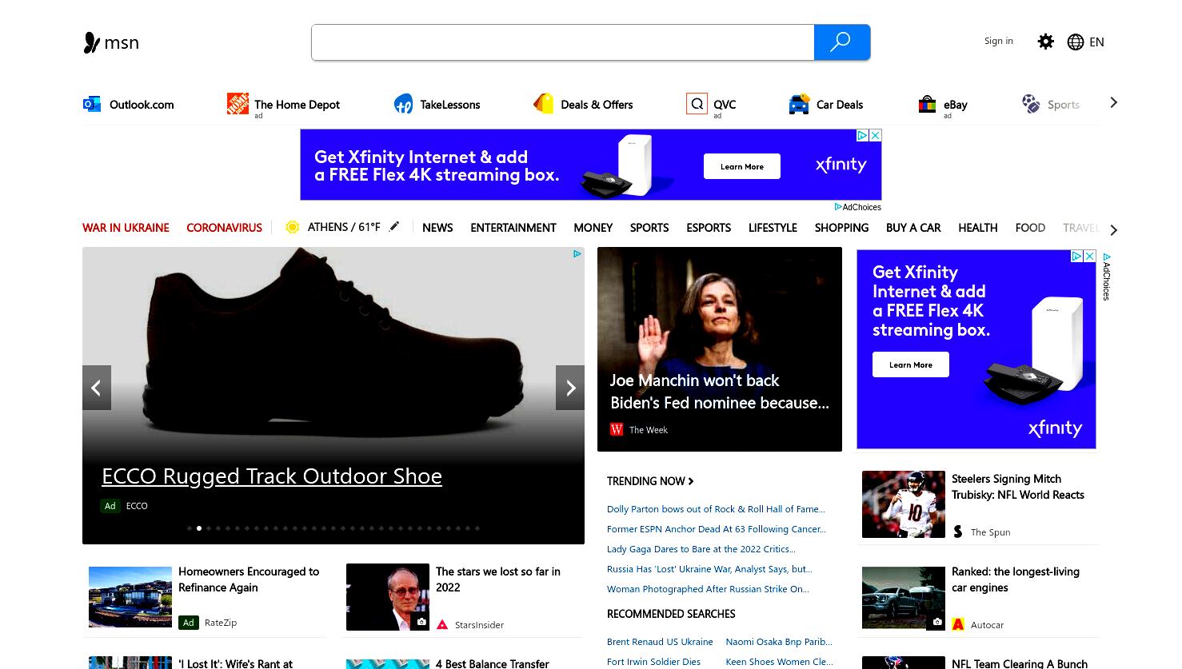Click the AdChoices icon below top banner

838,207
